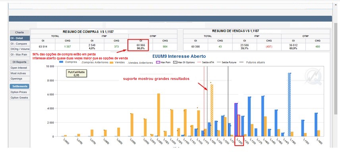Click the Put/Call Ratio 0,95 box
Image resolution: width=340 pixels, height=152 pixels.
(x=76, y=74)
